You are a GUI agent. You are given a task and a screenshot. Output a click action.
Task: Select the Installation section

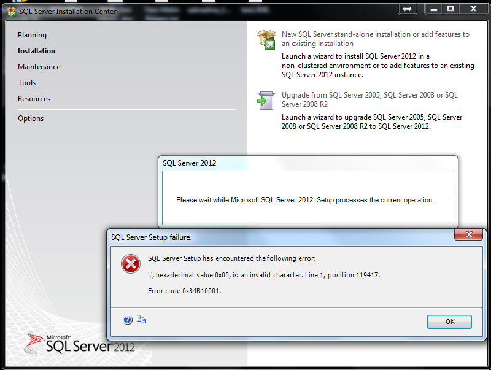[x=36, y=51]
